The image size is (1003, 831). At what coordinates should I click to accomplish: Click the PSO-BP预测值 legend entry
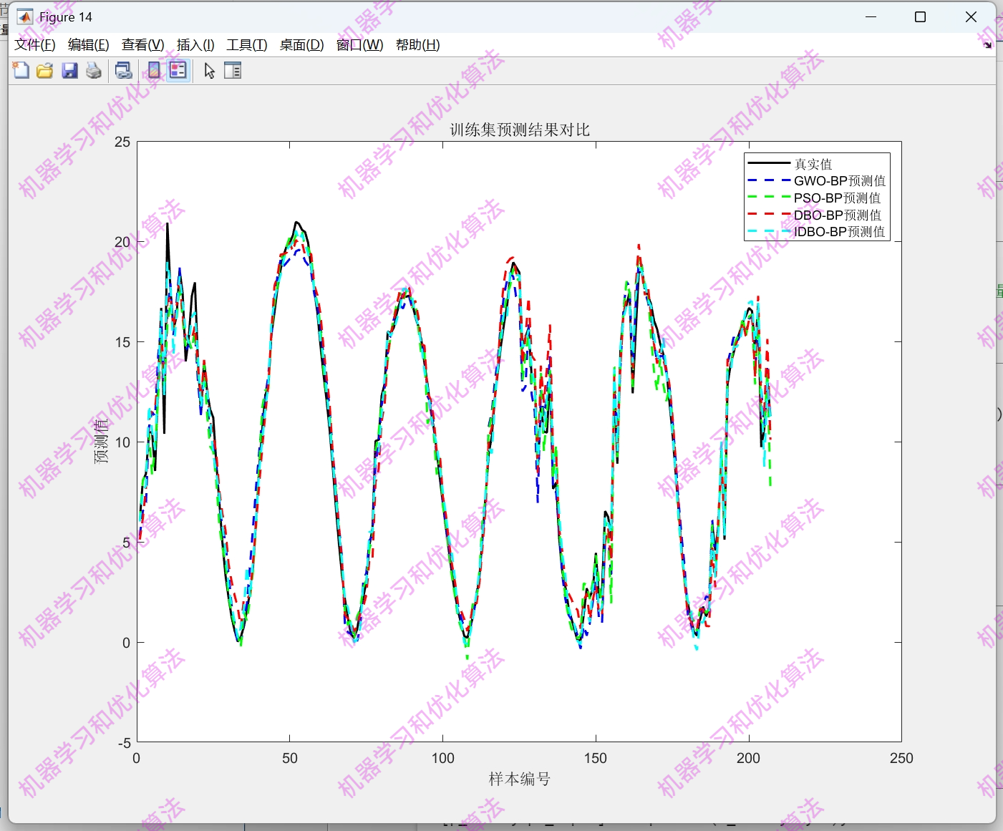point(838,198)
